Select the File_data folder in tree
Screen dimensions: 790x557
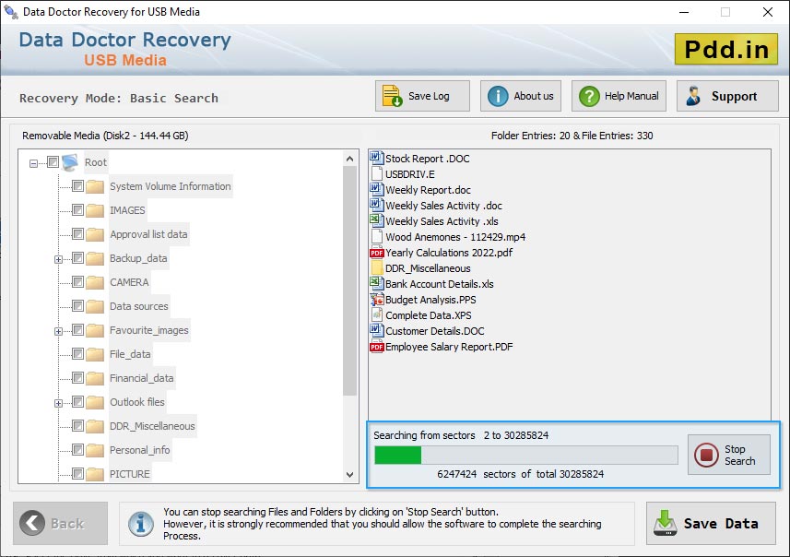(130, 354)
